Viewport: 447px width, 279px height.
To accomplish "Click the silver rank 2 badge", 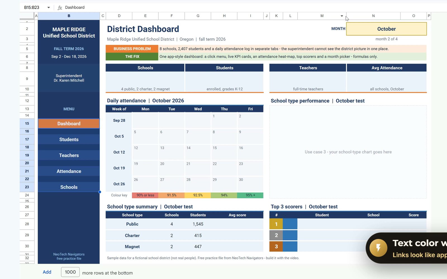I will pyautogui.click(x=276, y=235).
